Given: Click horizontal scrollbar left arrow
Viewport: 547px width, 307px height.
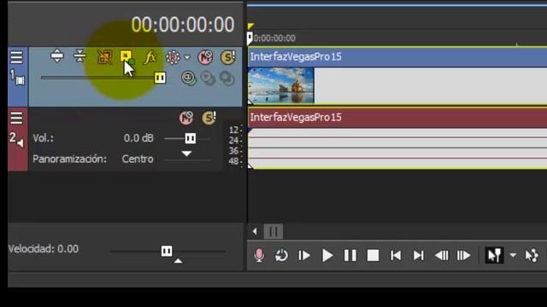Looking at the screenshot, I should (255, 231).
